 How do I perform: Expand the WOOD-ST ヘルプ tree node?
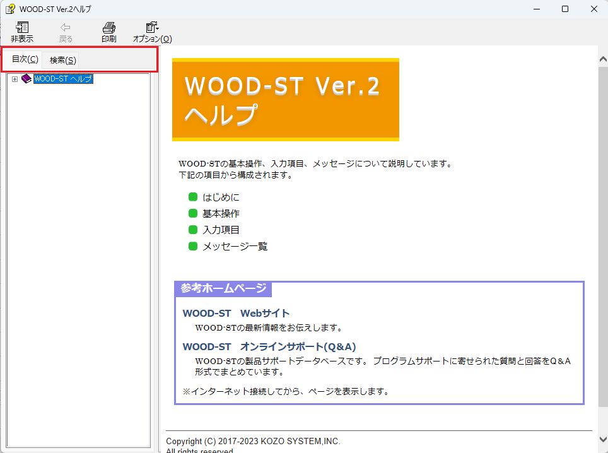pos(15,79)
